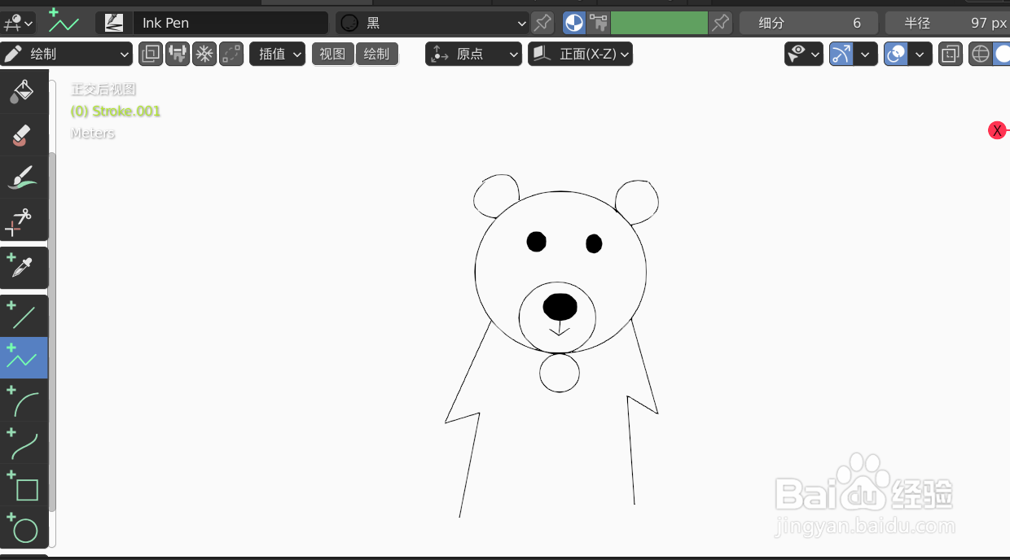Open the 黑 material dropdown

pyautogui.click(x=433, y=23)
